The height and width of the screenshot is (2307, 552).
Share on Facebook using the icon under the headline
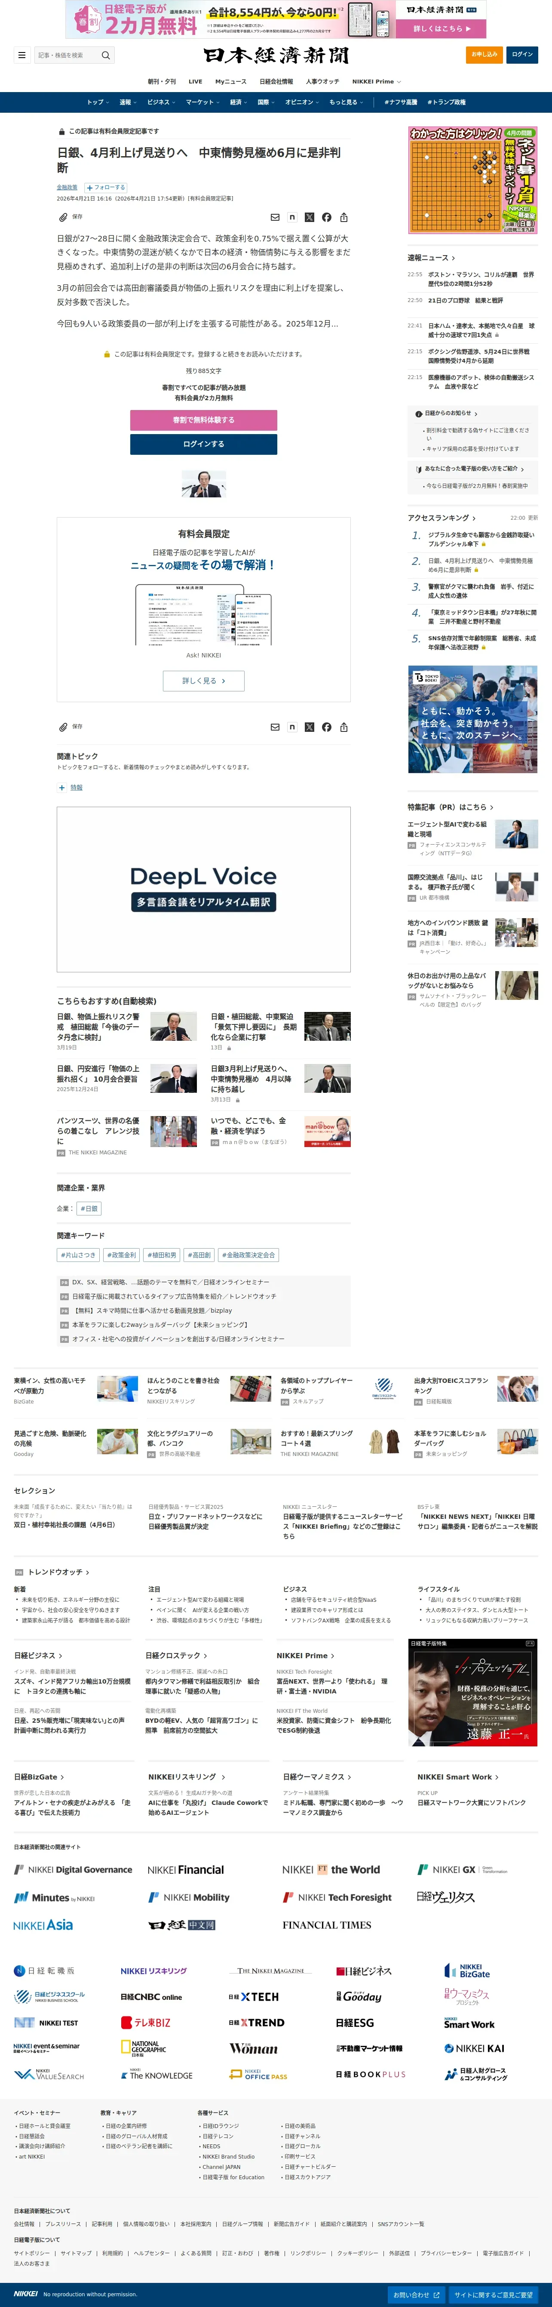point(327,217)
